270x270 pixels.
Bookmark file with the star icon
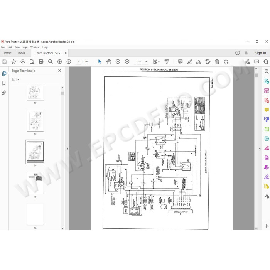pyautogui.click(x=13, y=61)
